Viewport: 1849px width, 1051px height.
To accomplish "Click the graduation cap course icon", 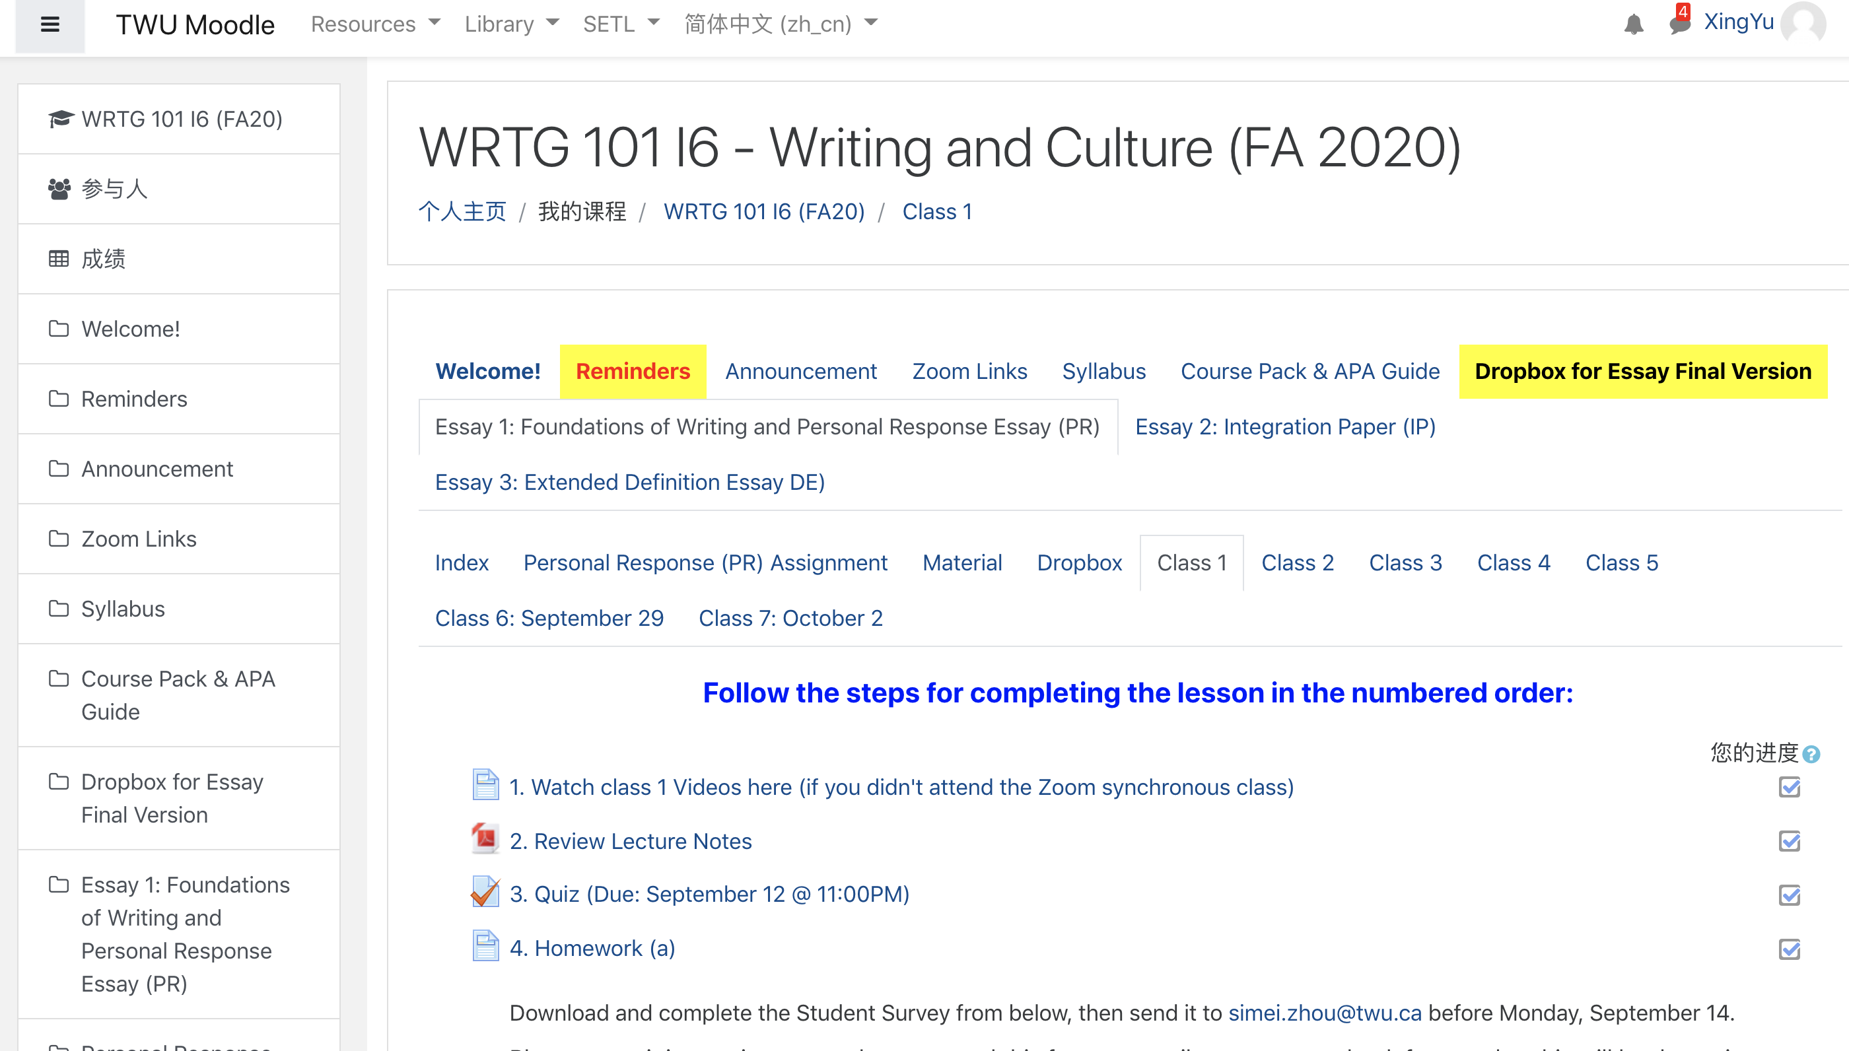I will pyautogui.click(x=61, y=118).
